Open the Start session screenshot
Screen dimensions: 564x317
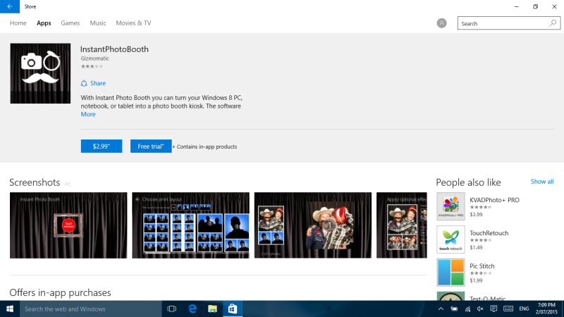[x=68, y=225]
